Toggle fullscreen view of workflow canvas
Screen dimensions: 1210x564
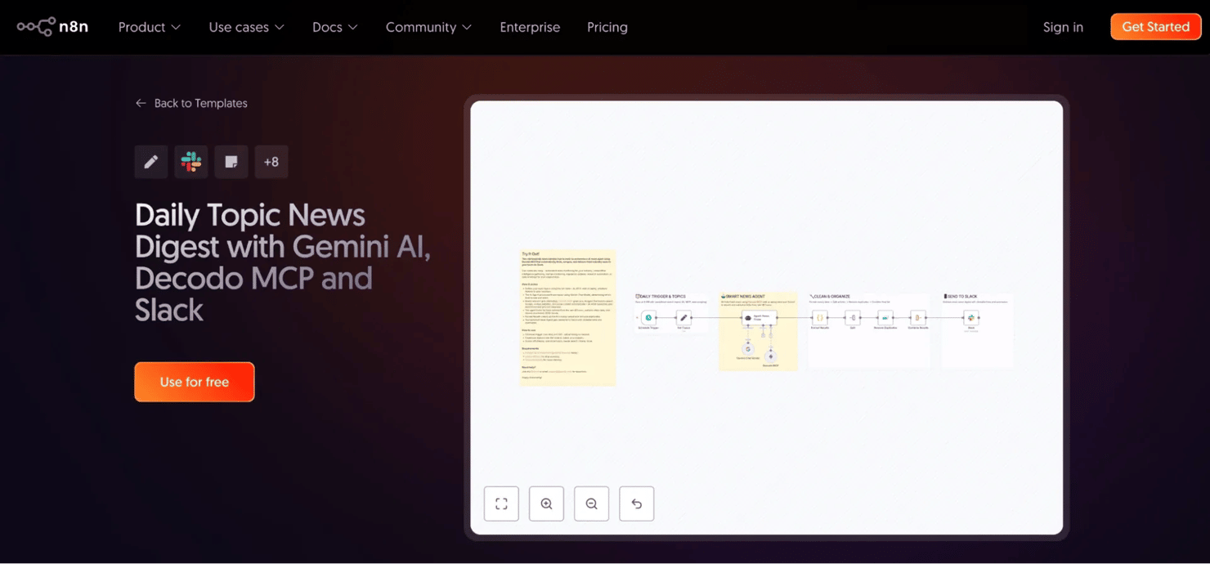501,504
